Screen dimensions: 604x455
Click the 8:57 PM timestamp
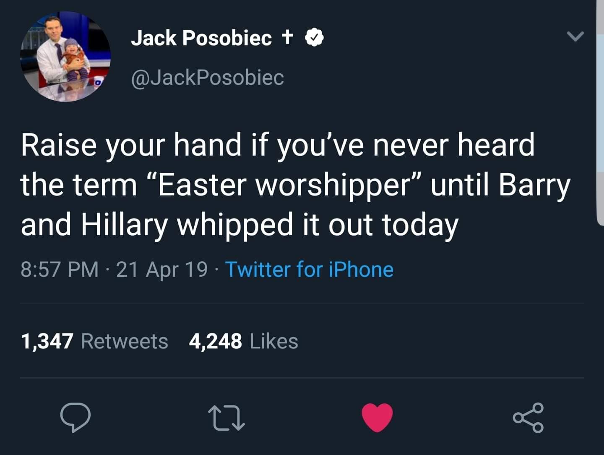60,269
